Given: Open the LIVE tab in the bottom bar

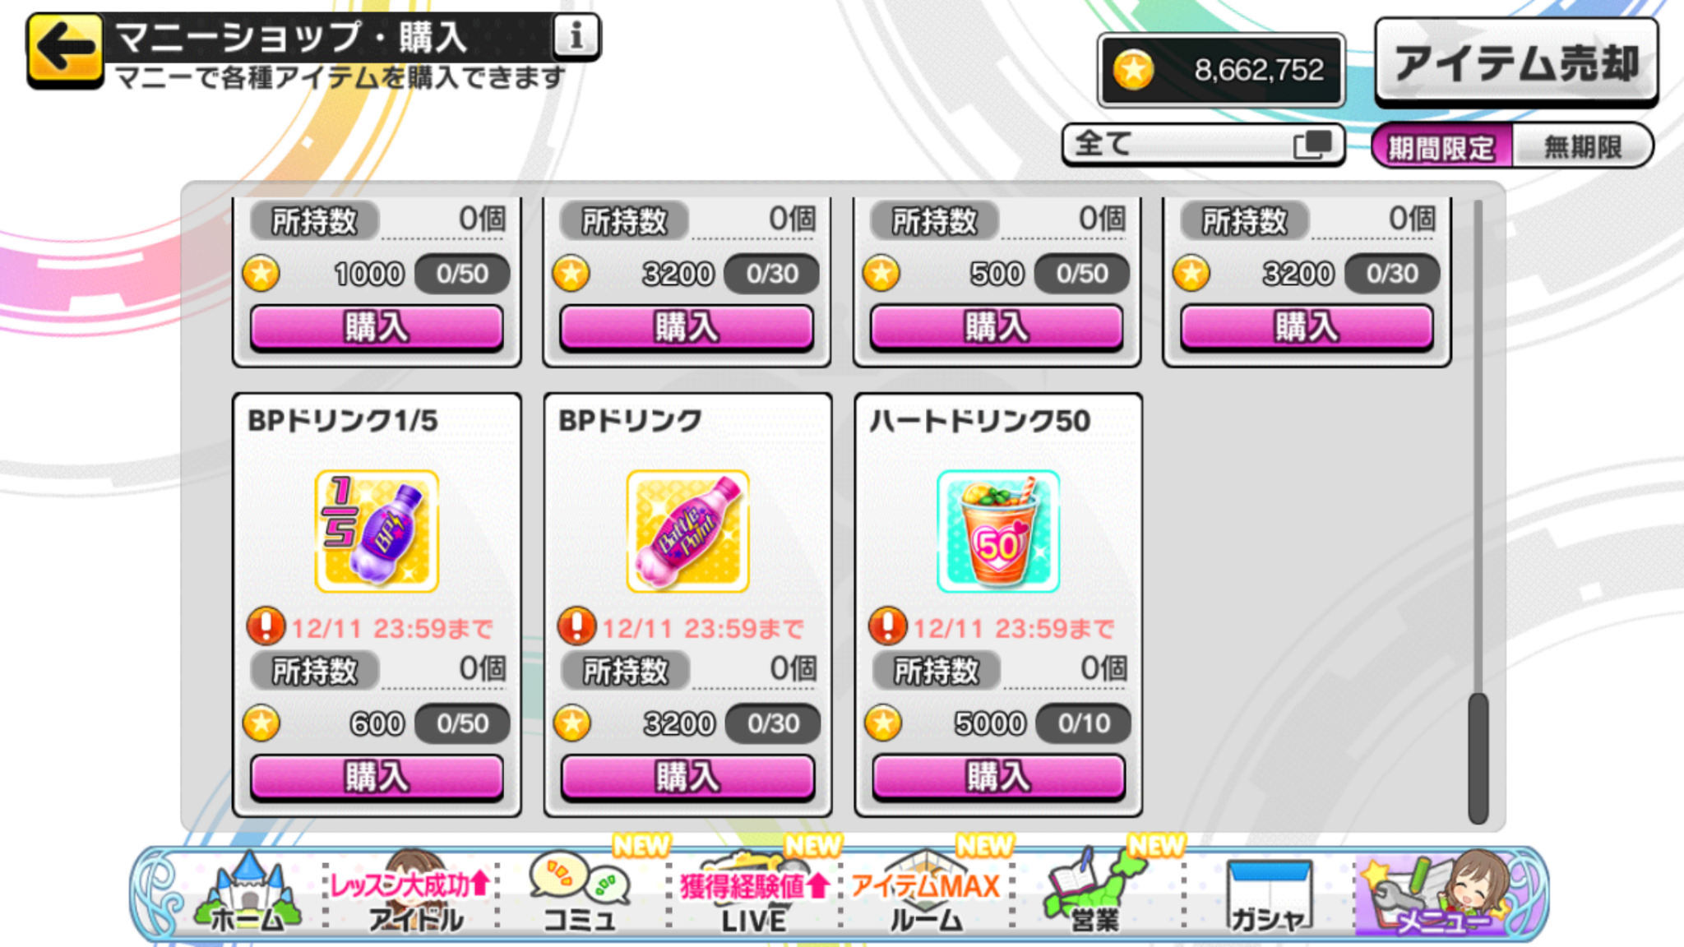Looking at the screenshot, I should pyautogui.click(x=754, y=894).
